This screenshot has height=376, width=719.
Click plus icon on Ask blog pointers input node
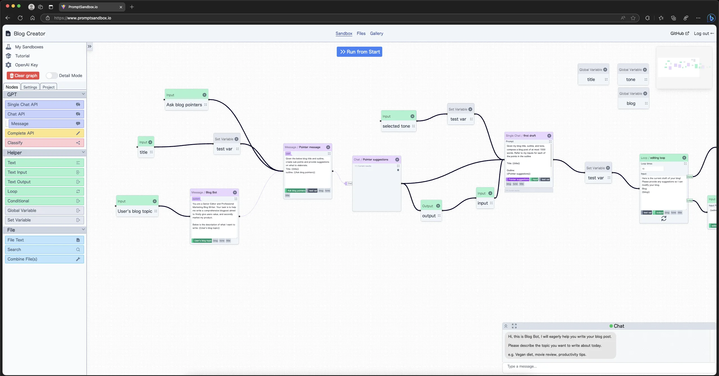204,95
